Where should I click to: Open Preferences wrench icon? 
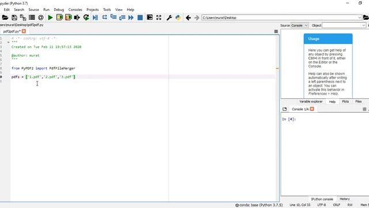click(169, 17)
